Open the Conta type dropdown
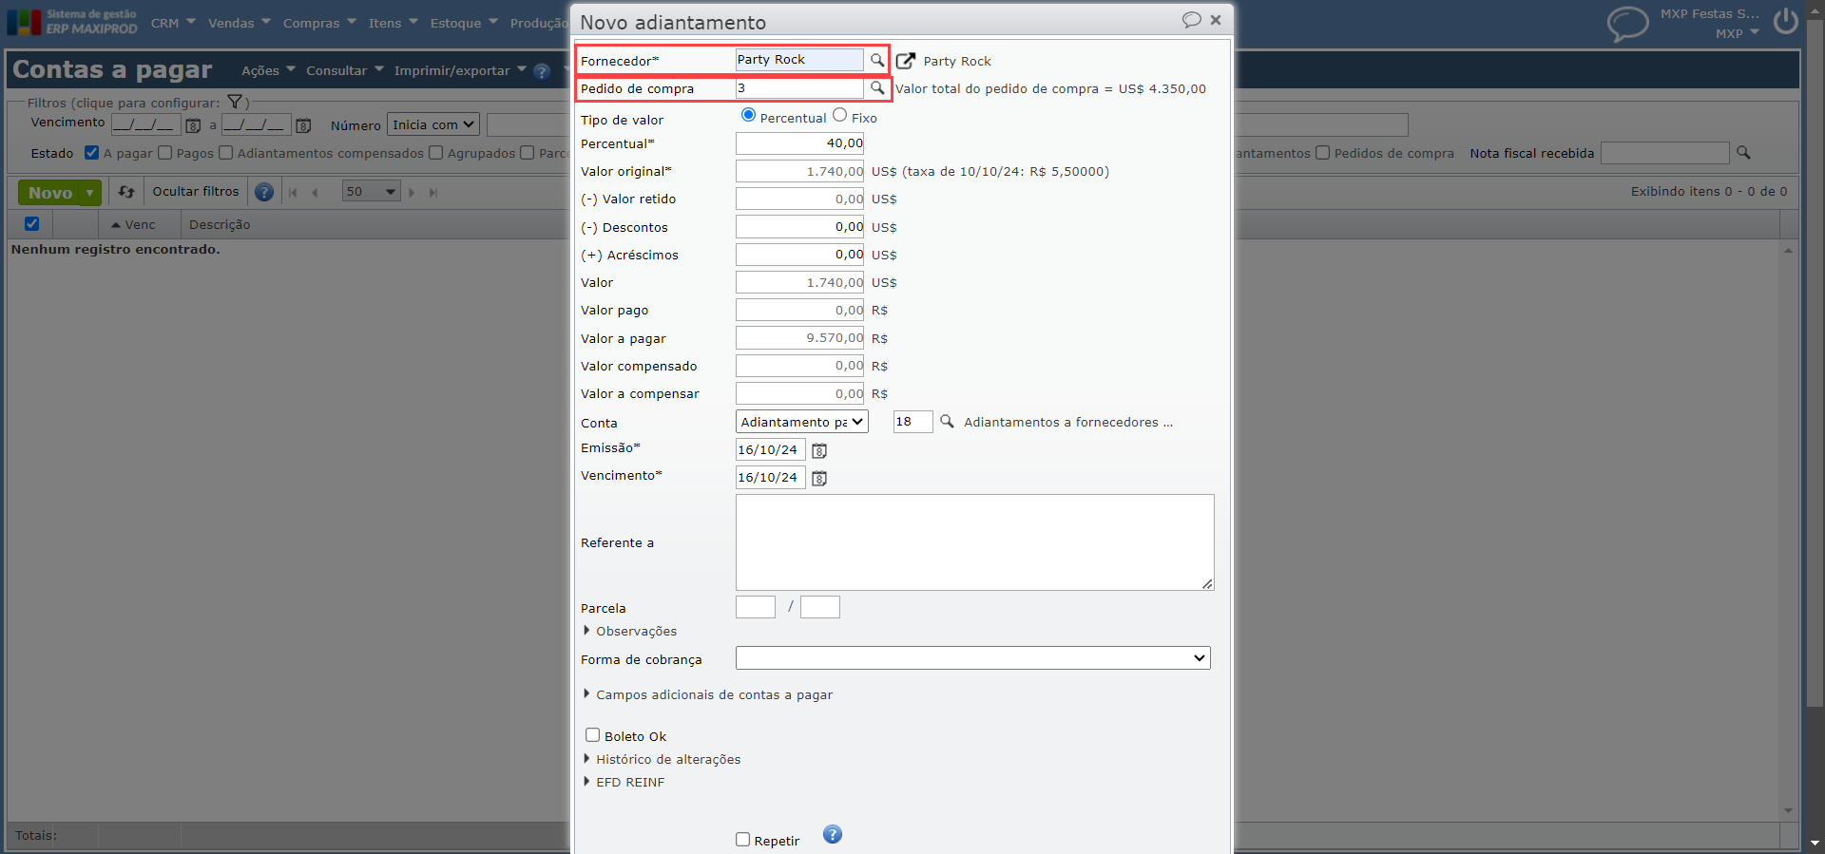Screen dimensions: 1825x854 (802, 422)
